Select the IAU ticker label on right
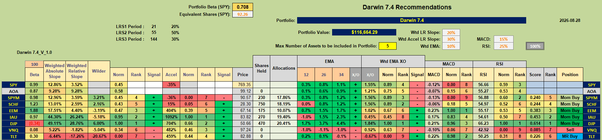The height and width of the screenshot is (140, 602). [592, 117]
